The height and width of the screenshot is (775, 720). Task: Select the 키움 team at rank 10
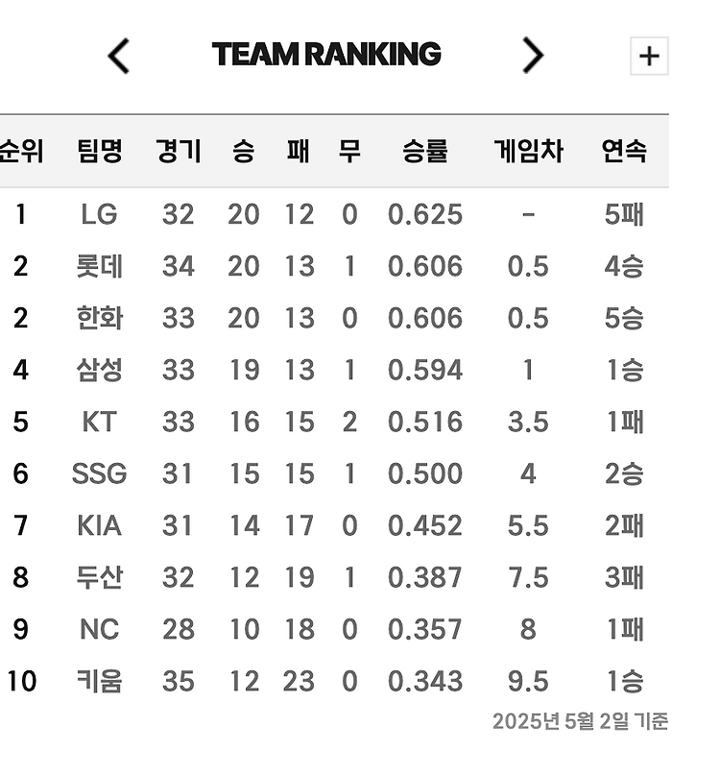[100, 681]
